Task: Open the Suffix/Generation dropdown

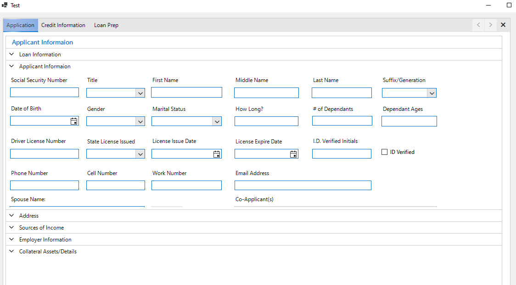Action: (432, 93)
